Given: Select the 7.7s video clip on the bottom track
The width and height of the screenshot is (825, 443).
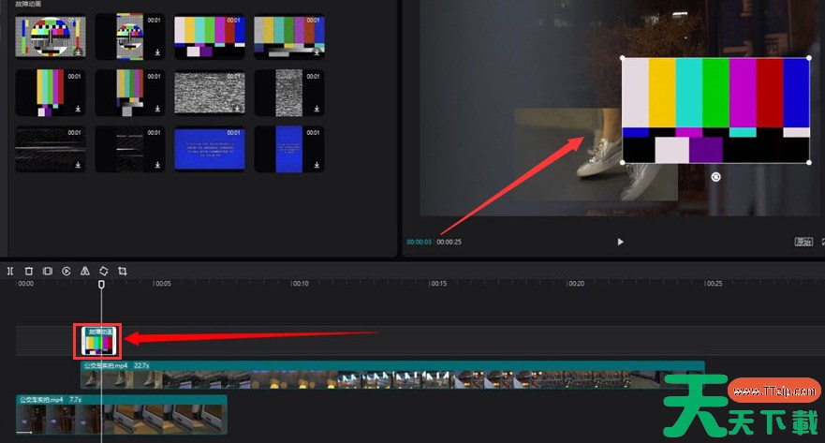Looking at the screenshot, I should [121, 414].
